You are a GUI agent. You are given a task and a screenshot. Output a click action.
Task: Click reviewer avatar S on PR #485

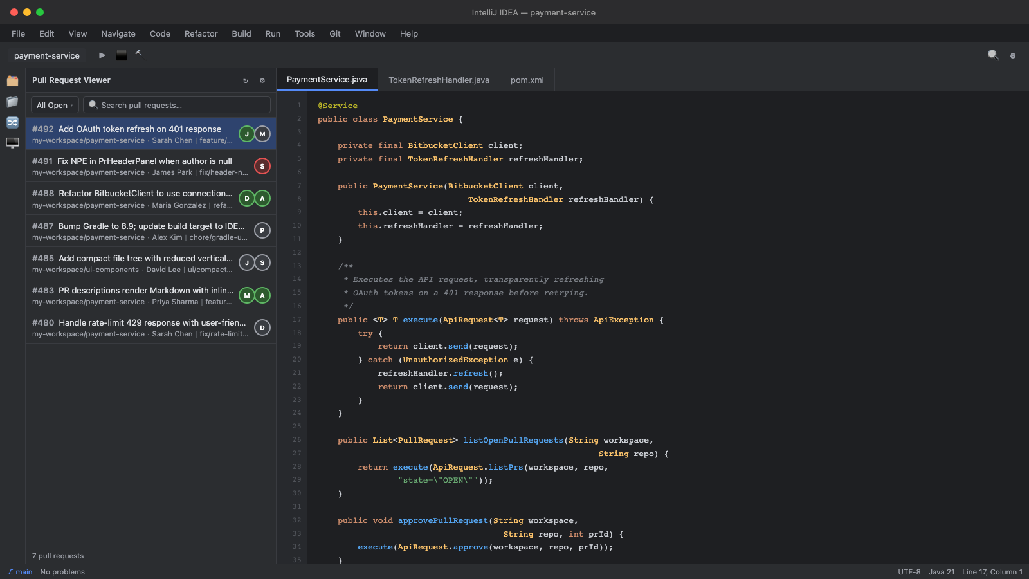click(x=262, y=262)
